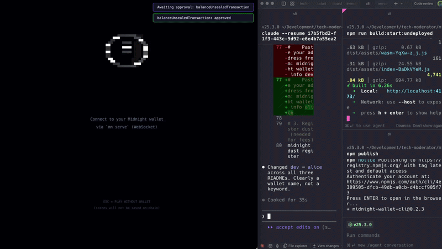Screen dimensions: 442x249
Task: Click ESC = PLAY WITHOUT WALLET hint
Action: 127,201
